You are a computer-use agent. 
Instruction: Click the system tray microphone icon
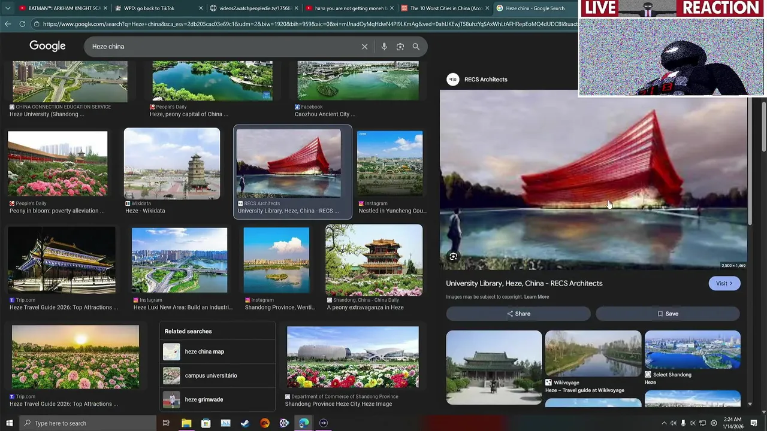(683, 423)
